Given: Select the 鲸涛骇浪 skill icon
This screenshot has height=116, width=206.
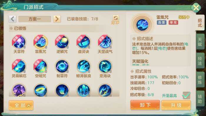Looking at the screenshot, I should [x=84, y=66].
